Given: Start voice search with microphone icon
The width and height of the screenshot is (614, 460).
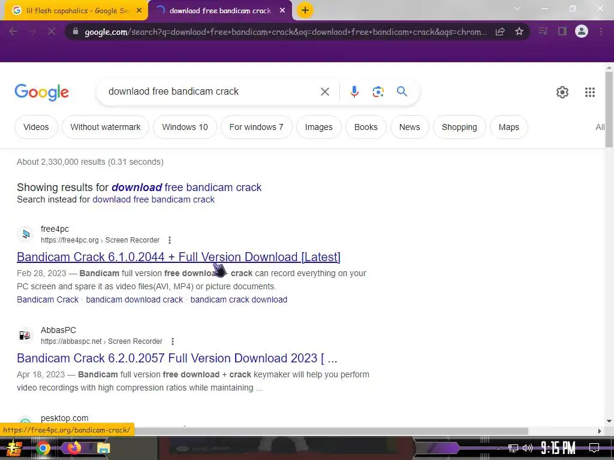Looking at the screenshot, I should [354, 92].
